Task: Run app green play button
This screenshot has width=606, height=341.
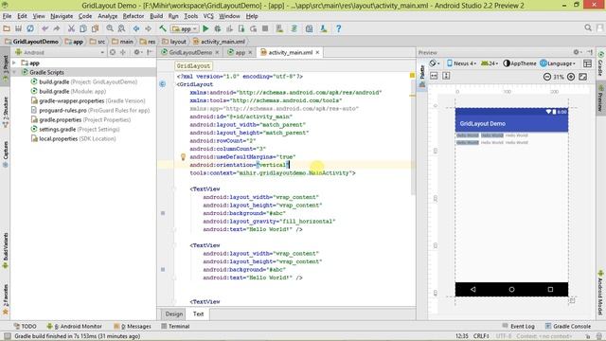Action: [205, 28]
